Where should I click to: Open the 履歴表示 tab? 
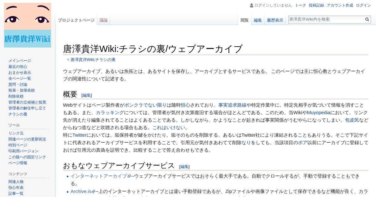[275, 20]
